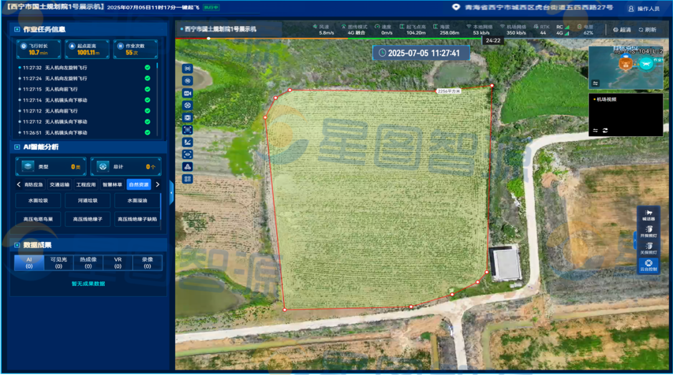The height and width of the screenshot is (375, 673).
Task: Collapse the right tool panel arrow
Action: coord(635,241)
